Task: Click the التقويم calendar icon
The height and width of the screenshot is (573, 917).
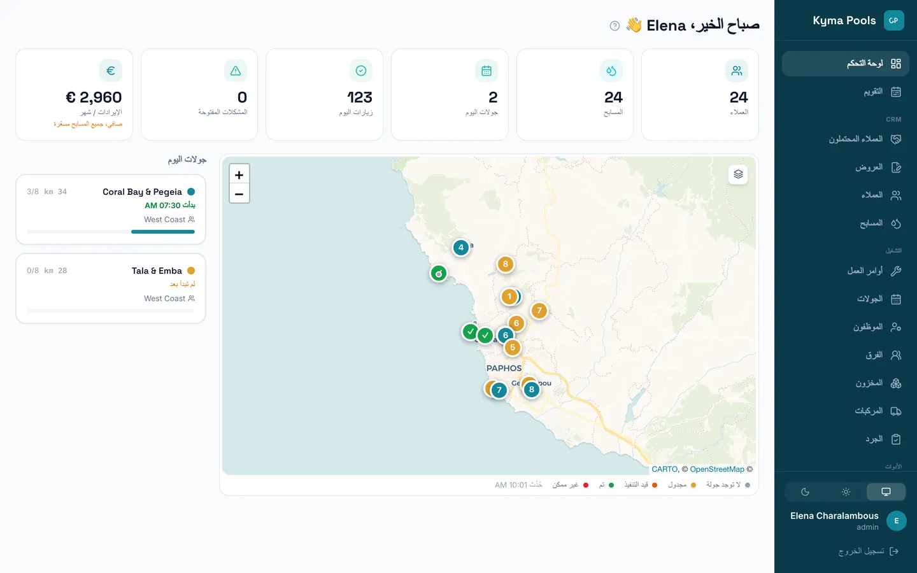Action: [x=896, y=92]
